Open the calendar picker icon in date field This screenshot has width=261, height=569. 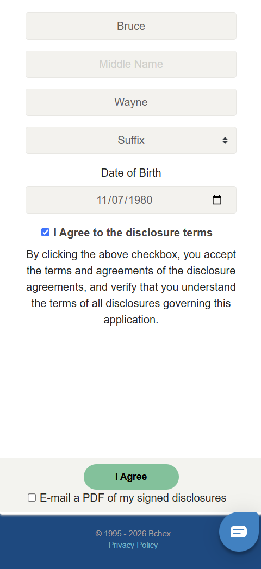217,200
